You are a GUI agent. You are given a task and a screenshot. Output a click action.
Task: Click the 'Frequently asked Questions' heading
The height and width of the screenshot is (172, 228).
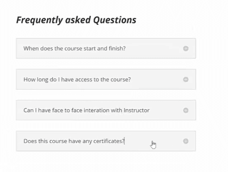[x=76, y=20]
